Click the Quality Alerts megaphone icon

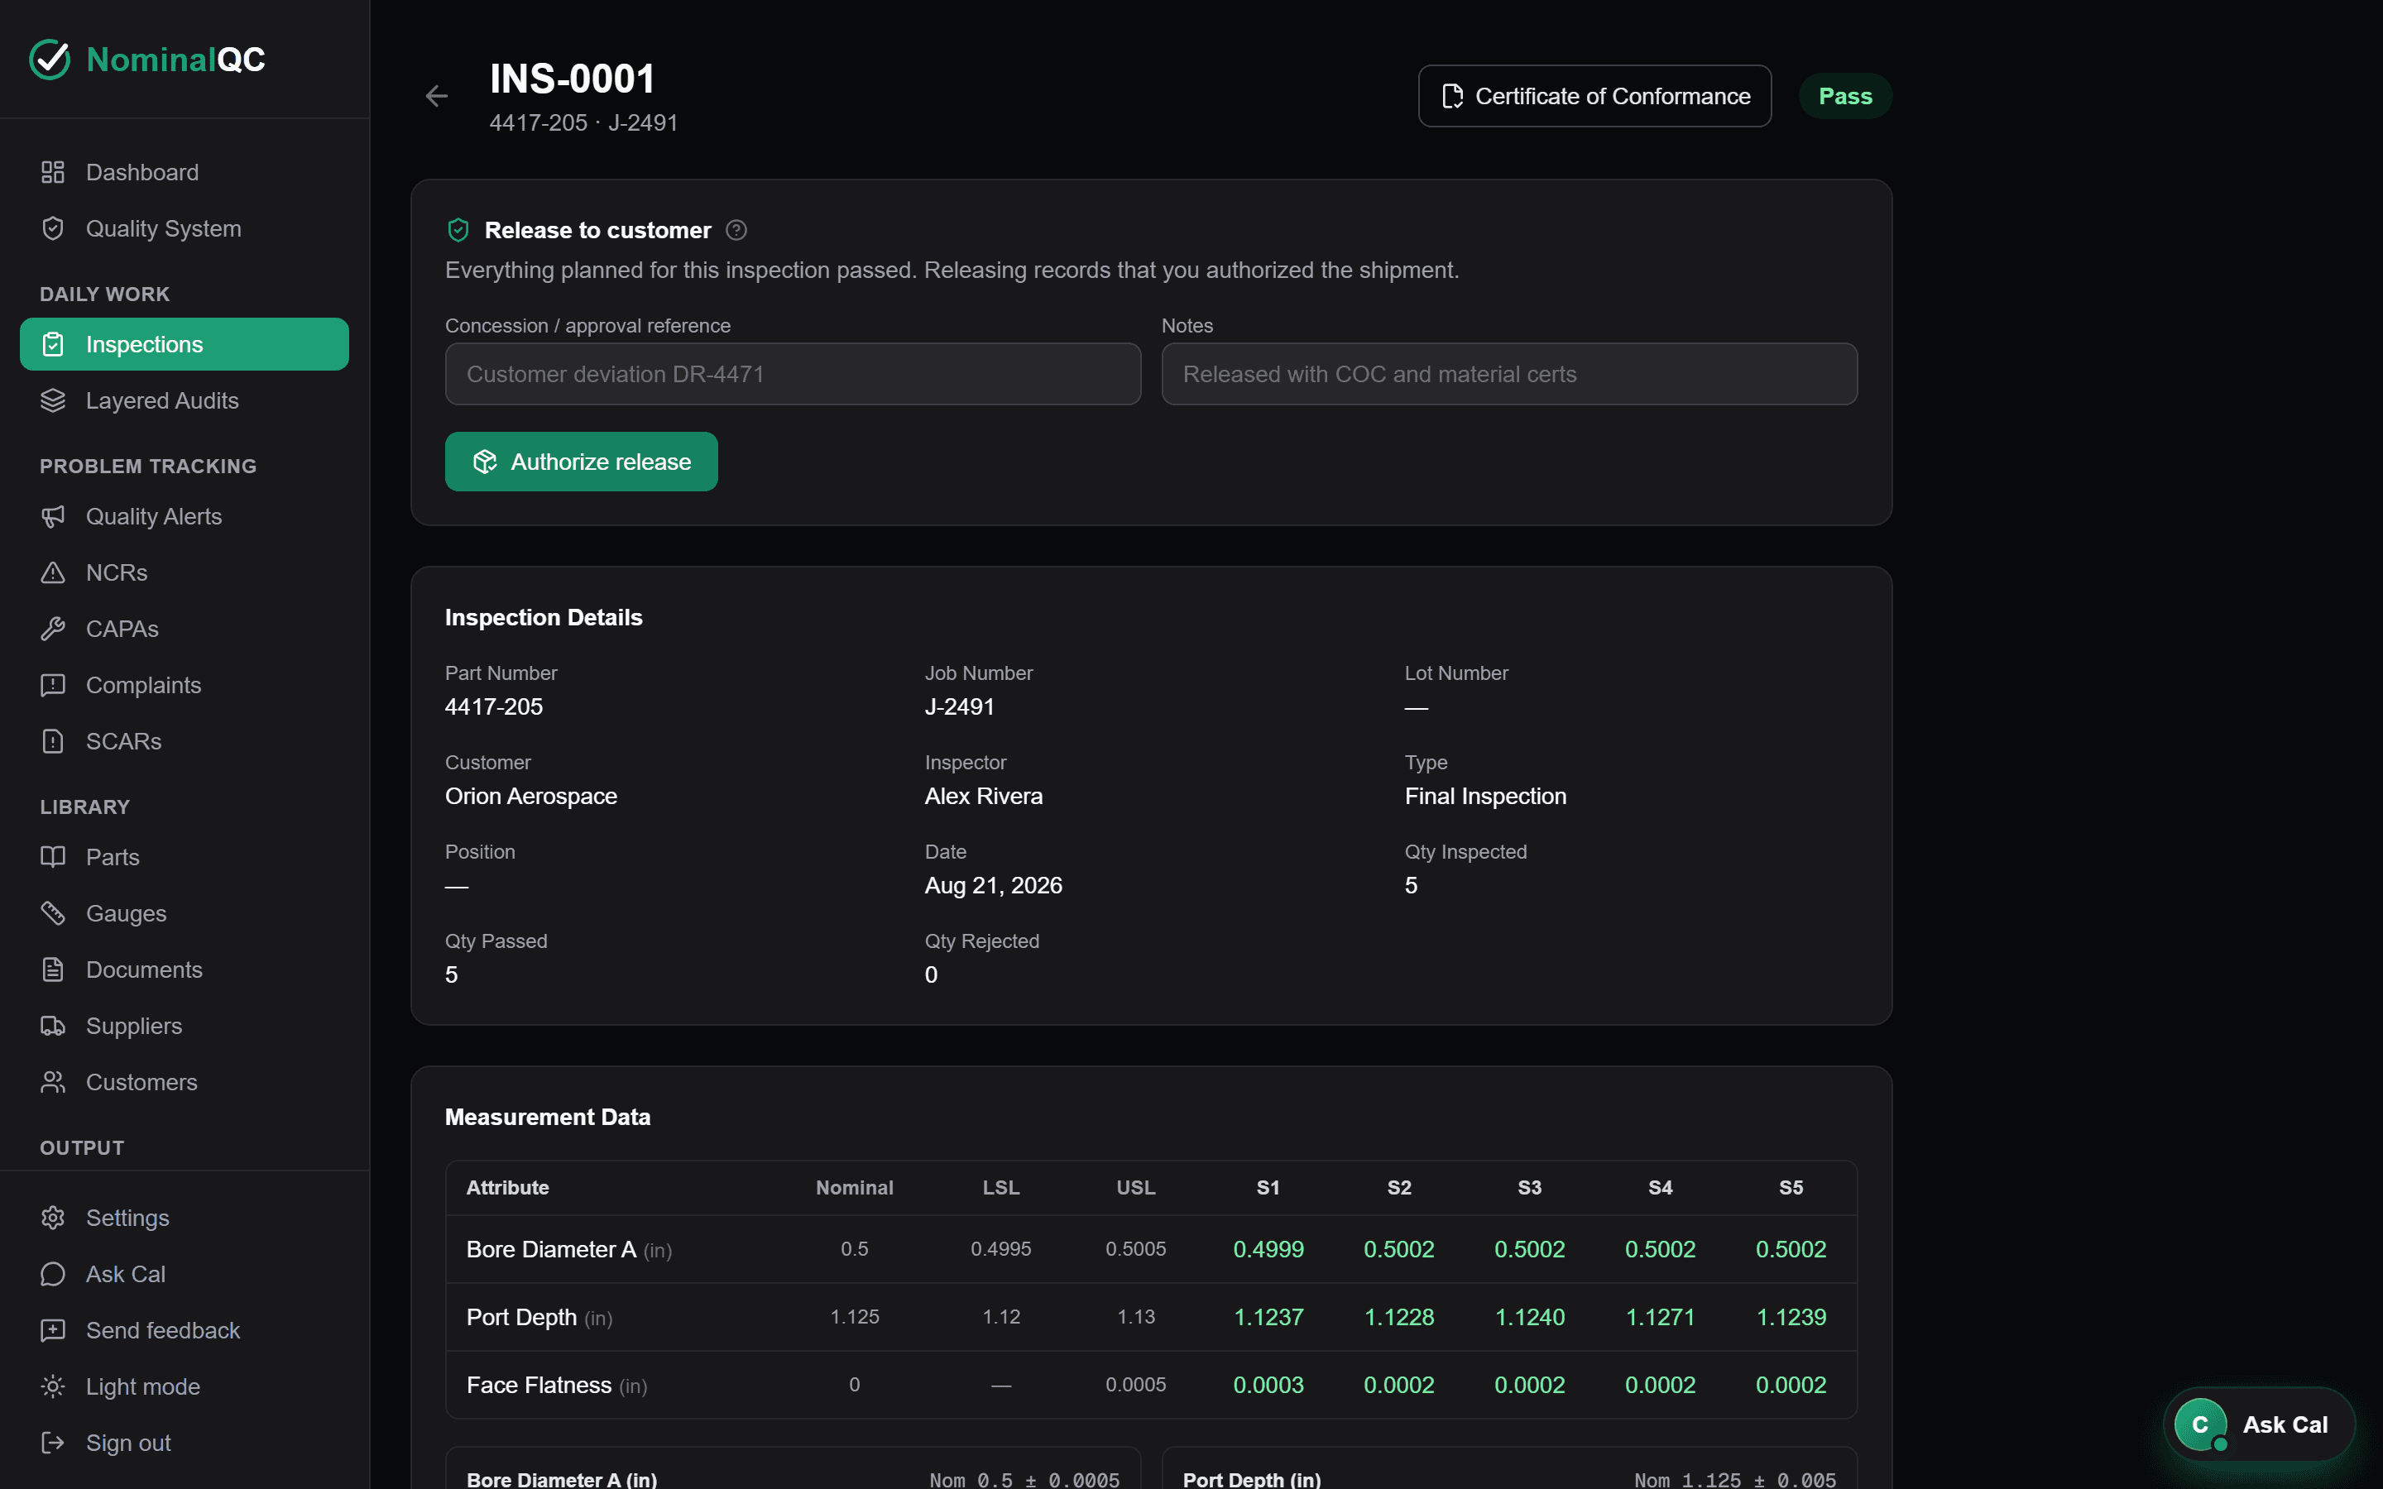coord(53,516)
